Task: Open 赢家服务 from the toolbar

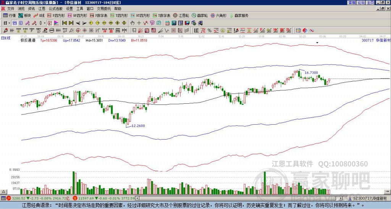Action: coord(239,15)
